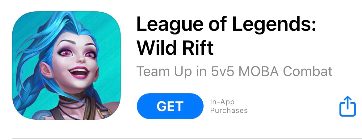Download the app with the blue GET pill
This screenshot has width=362, height=140.
pos(170,106)
